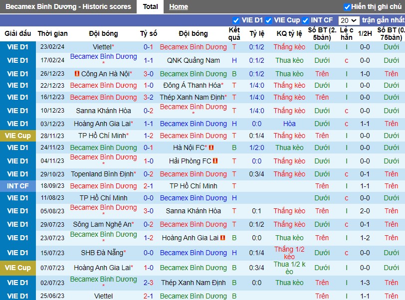405x300 pixels.
Task: Click the Kết quả column header
Action: (234, 33)
